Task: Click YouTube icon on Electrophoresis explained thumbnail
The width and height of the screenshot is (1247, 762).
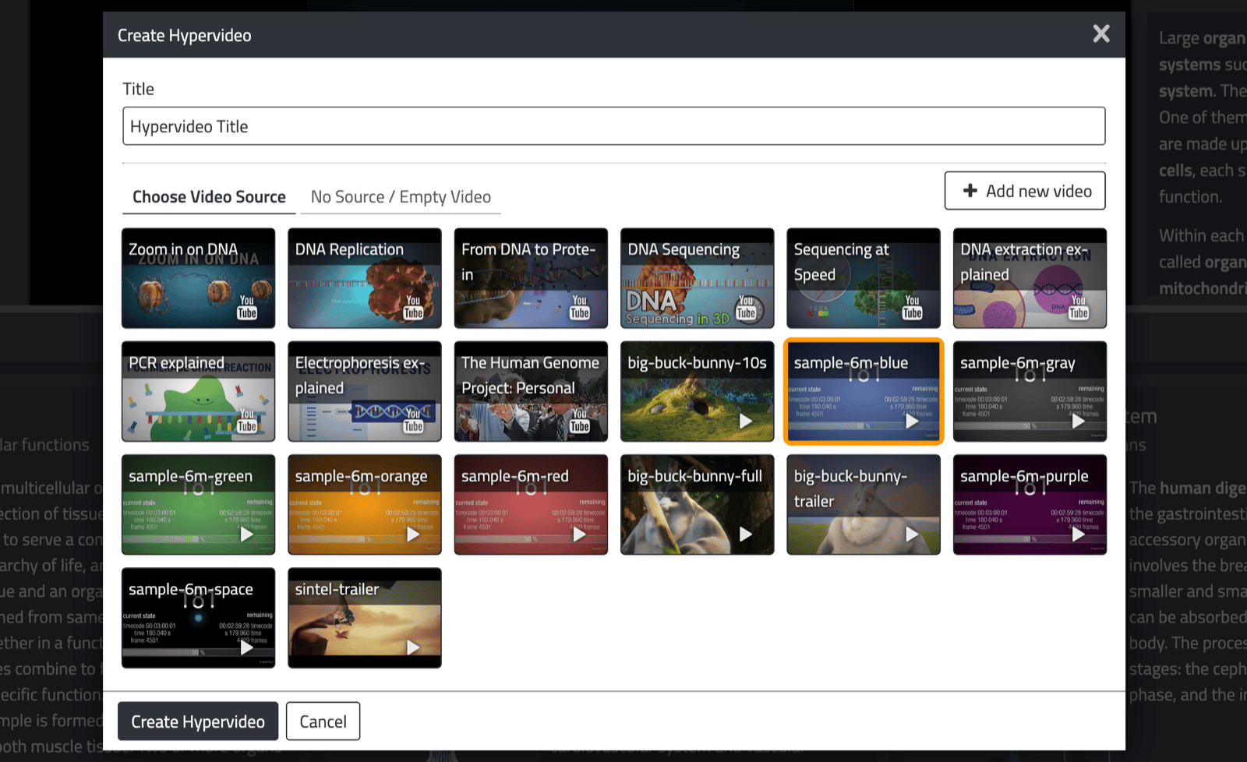Action: tap(413, 420)
